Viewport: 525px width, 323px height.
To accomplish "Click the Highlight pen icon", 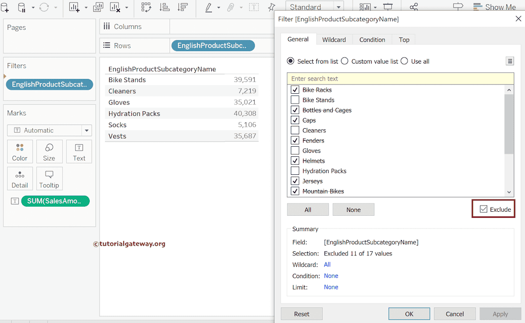I will pos(209,7).
